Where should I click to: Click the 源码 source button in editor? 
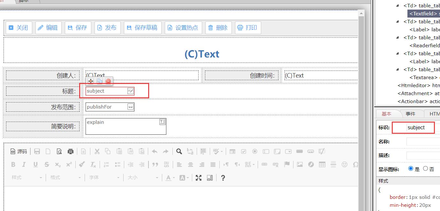(x=19, y=151)
